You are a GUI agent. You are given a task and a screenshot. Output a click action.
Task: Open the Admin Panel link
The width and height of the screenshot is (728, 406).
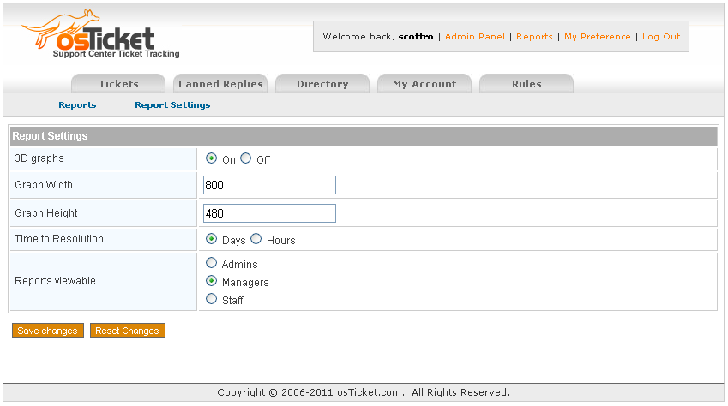[474, 37]
